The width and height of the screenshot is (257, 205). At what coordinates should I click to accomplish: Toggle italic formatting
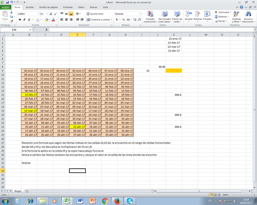tap(24, 20)
